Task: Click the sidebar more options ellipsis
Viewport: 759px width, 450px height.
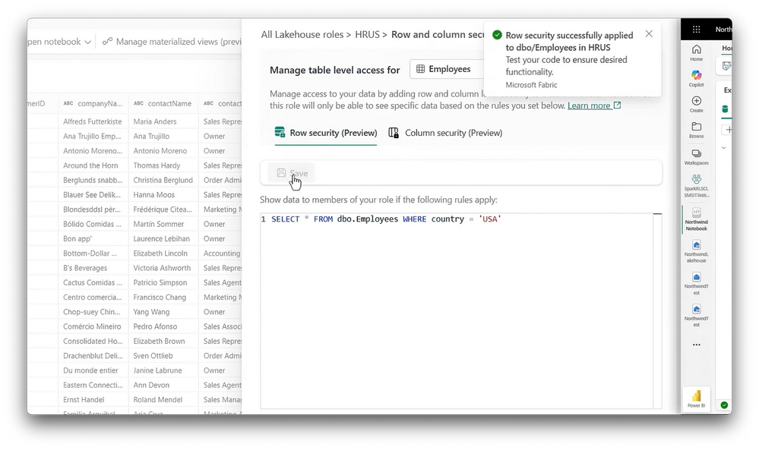Action: click(696, 345)
